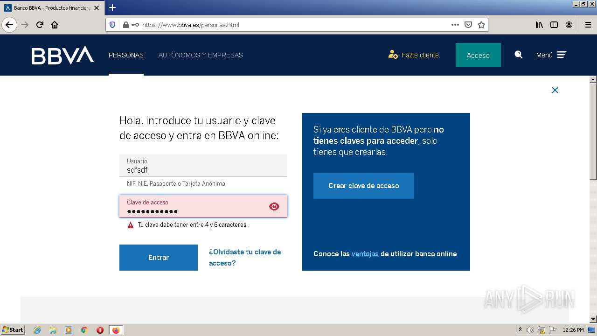The image size is (597, 336).
Task: Click the 12:26 PM clock
Action: (x=573, y=330)
